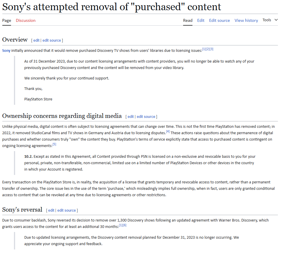Click edit source link beside Ownership concerns heading
Screen dimensions: 284x255
pos(146,117)
